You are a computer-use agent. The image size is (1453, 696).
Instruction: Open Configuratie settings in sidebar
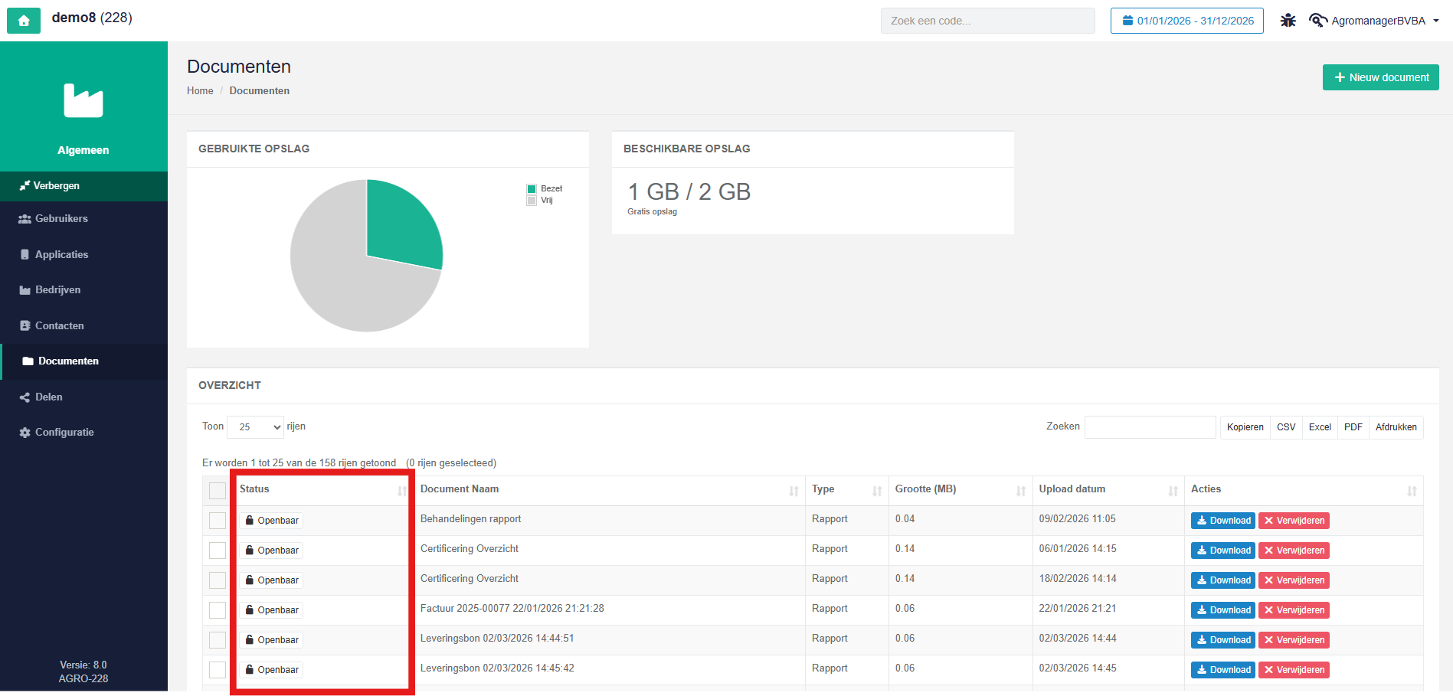tap(83, 433)
